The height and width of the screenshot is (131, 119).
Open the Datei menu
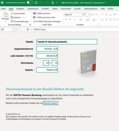(3, 9)
